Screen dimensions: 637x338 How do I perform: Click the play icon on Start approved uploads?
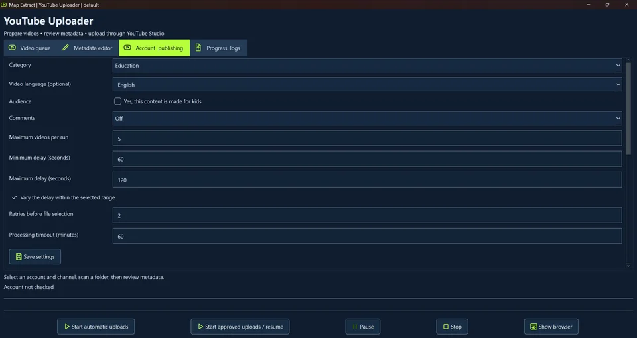coord(200,327)
